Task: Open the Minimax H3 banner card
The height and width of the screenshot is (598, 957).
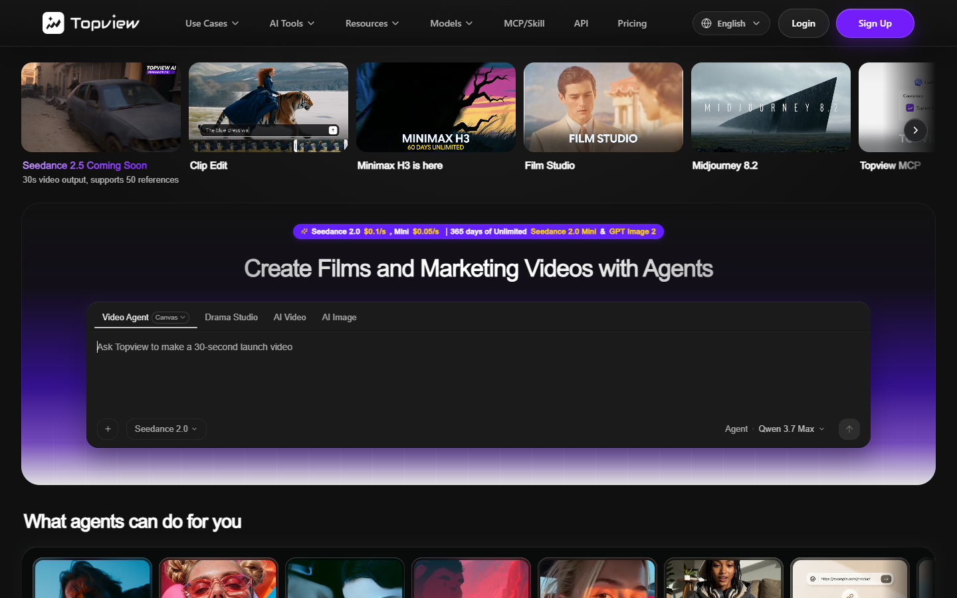Action: click(436, 107)
